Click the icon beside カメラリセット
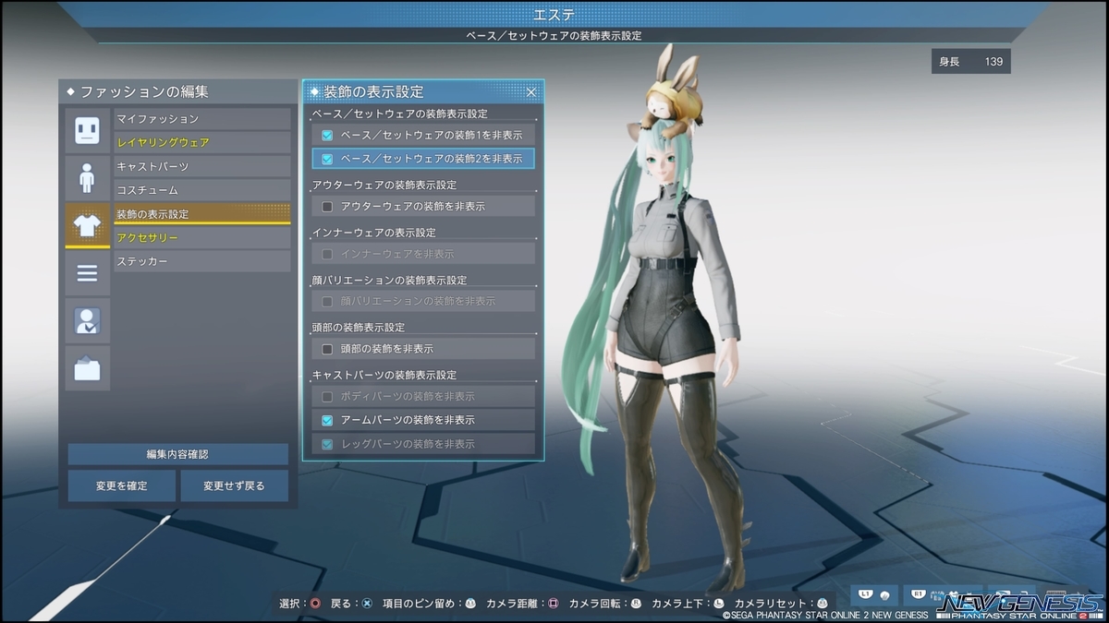The width and height of the screenshot is (1109, 623). coord(822,604)
